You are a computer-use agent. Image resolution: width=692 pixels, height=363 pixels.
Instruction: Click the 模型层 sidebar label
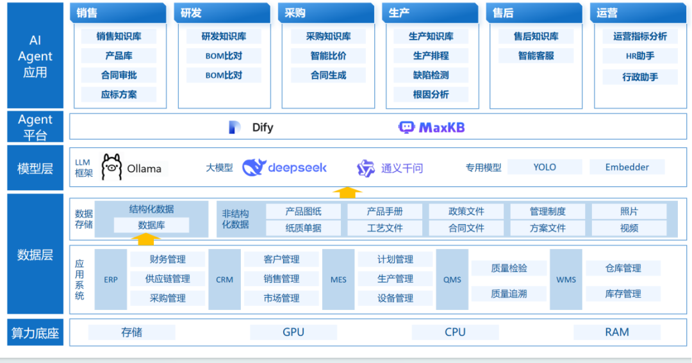pos(35,168)
